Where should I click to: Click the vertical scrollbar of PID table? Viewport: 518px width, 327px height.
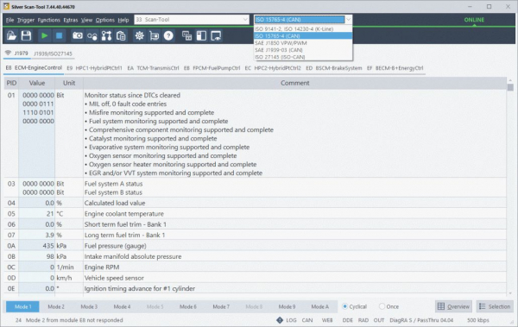[x=510, y=186]
